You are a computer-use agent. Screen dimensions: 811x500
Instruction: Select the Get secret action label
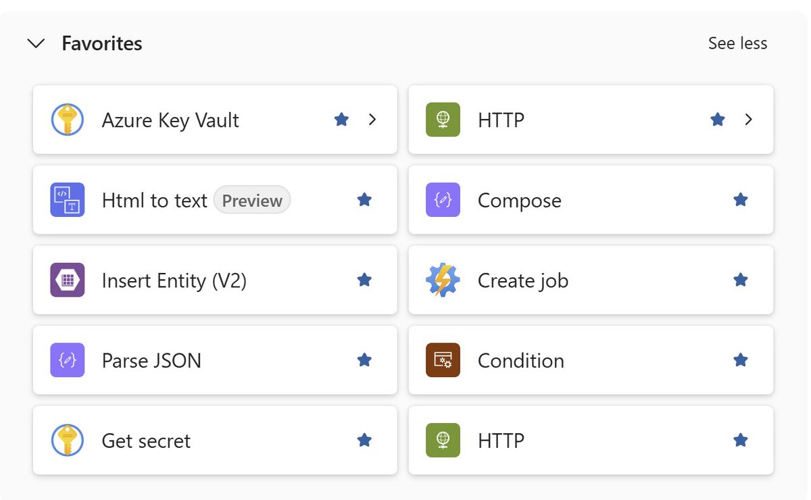[146, 441]
